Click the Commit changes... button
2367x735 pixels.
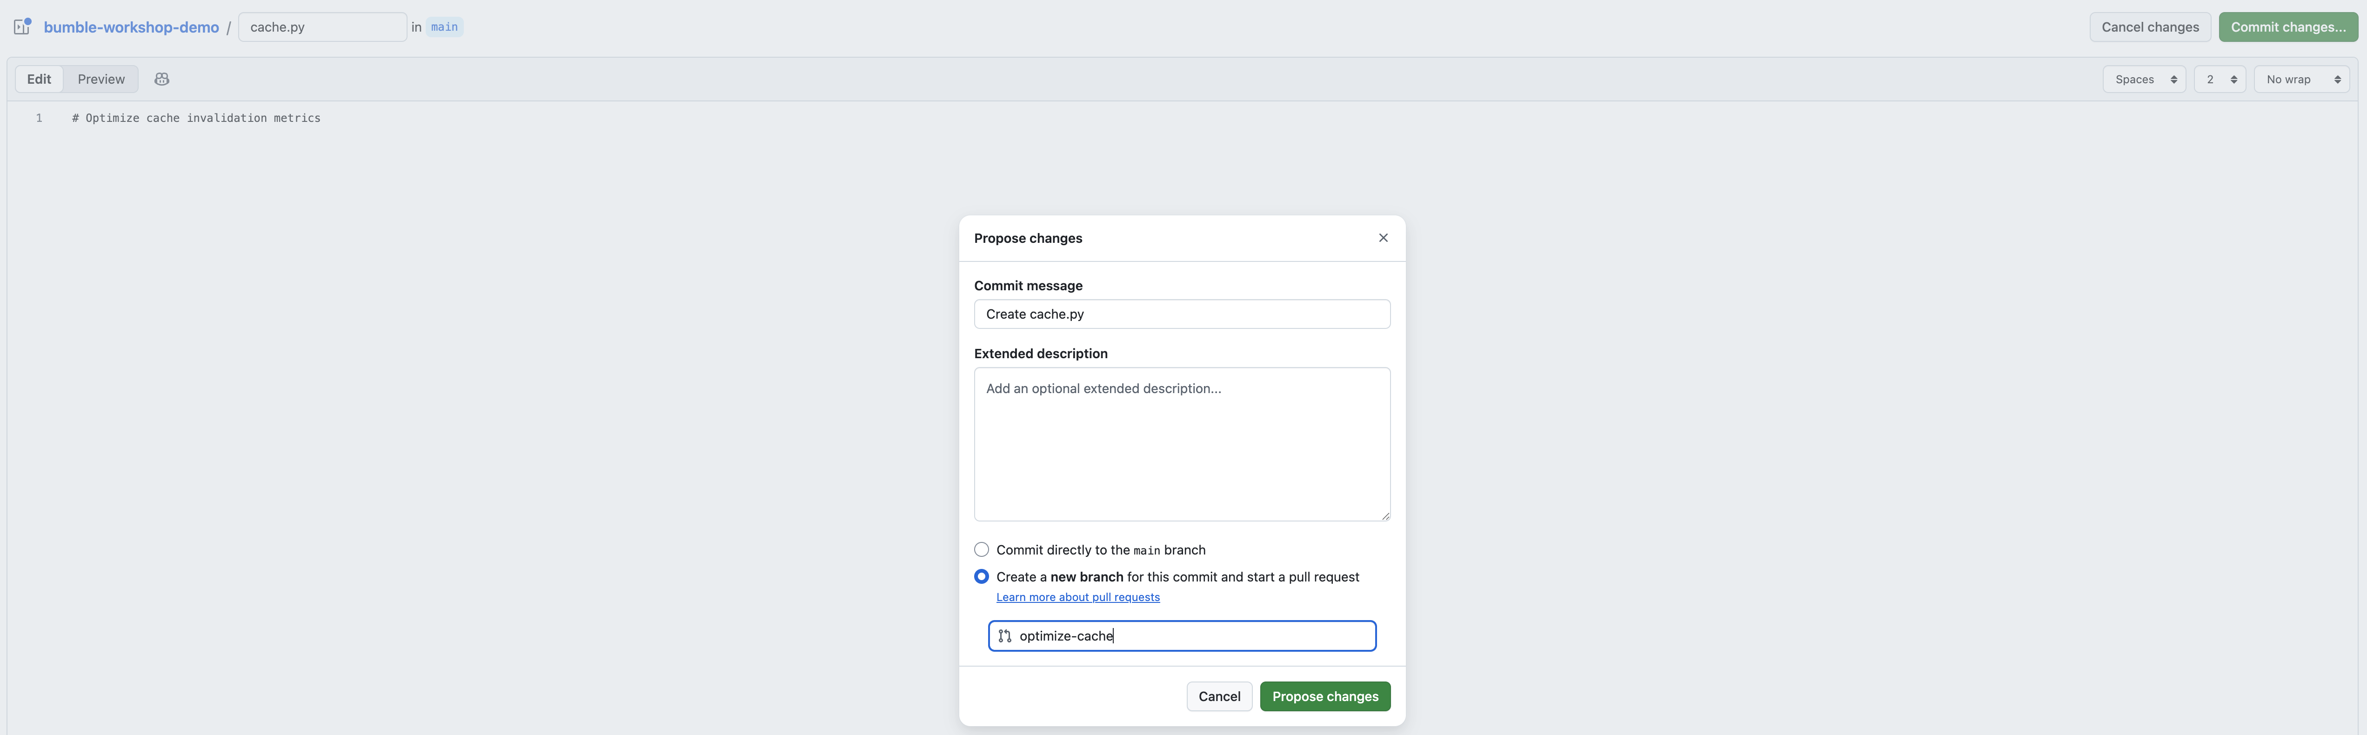pyautogui.click(x=2288, y=27)
